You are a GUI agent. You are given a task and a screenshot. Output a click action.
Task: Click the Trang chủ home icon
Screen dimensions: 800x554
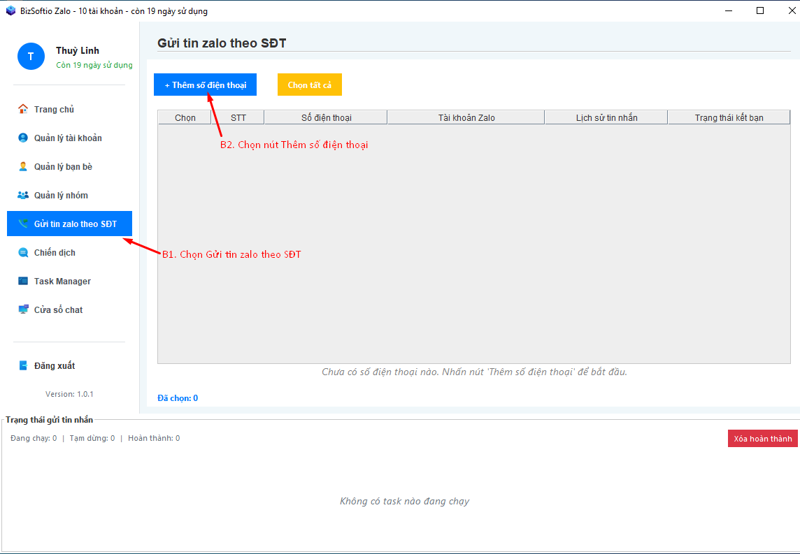[x=23, y=109]
